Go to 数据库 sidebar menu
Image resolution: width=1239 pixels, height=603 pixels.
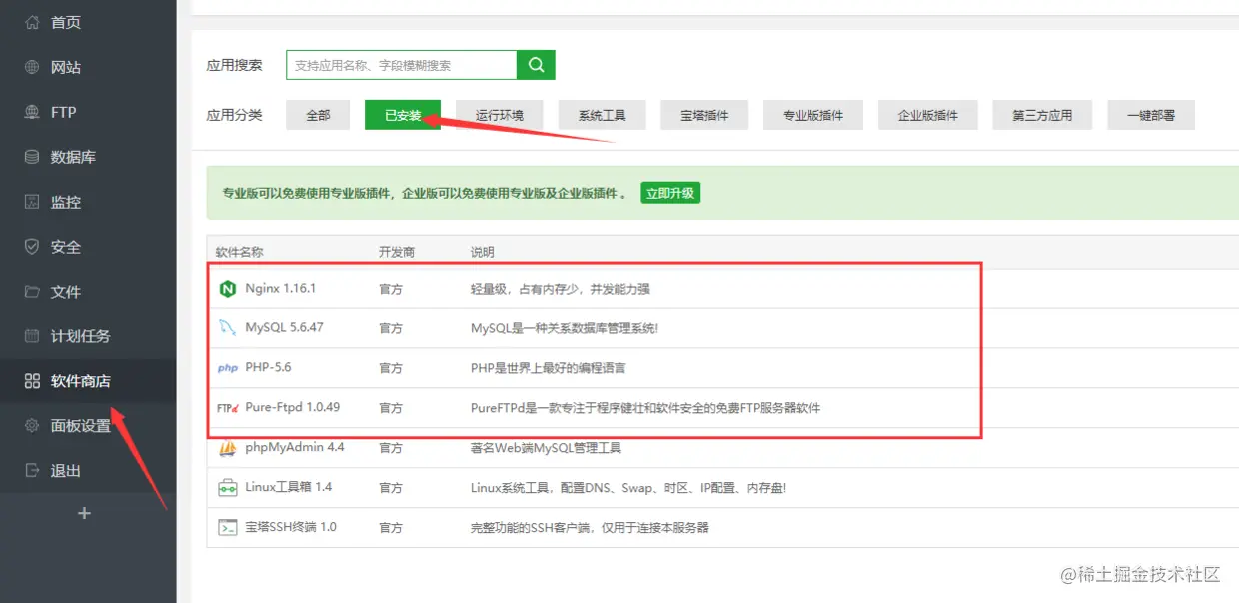pyautogui.click(x=73, y=157)
